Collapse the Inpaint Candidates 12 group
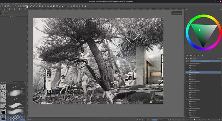The image size is (222, 121). coord(186,81)
